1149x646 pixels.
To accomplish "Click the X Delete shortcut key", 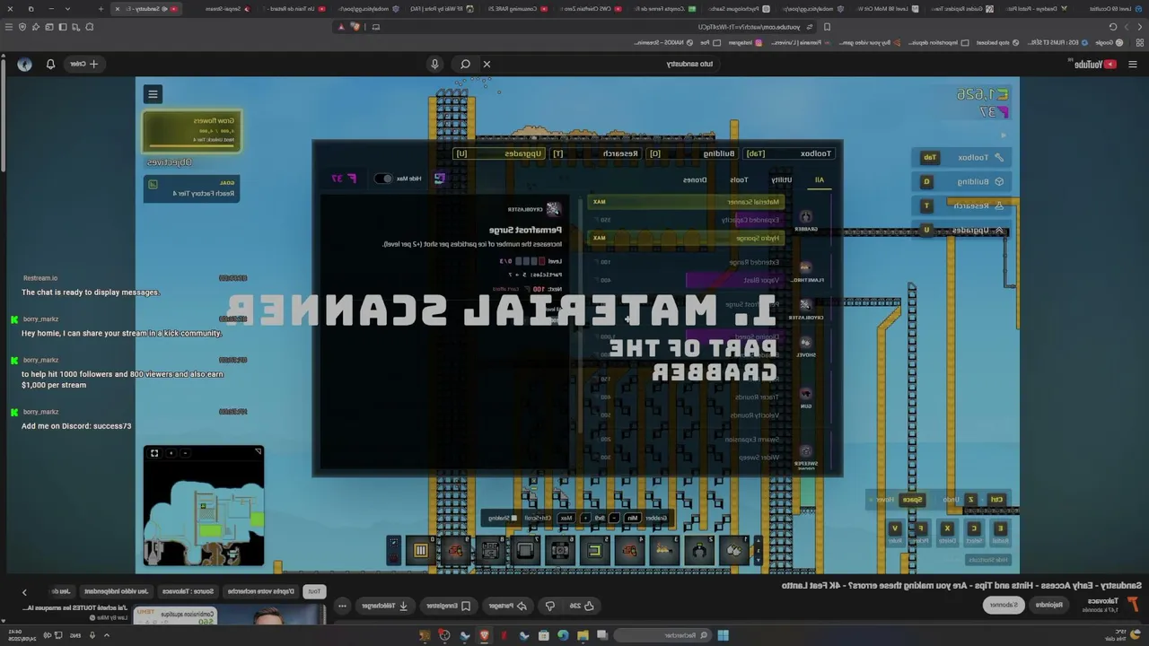I will 946,528.
